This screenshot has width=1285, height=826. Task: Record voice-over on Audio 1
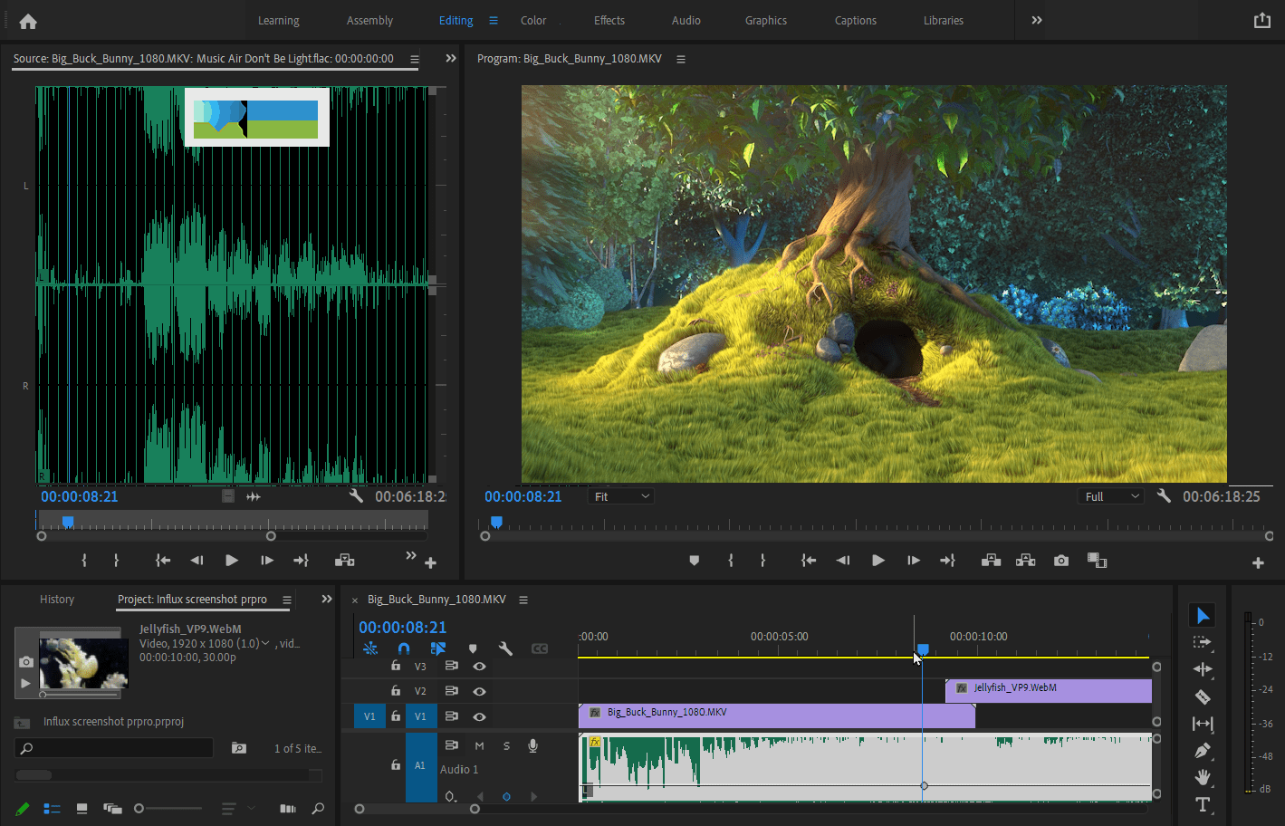[x=533, y=745]
